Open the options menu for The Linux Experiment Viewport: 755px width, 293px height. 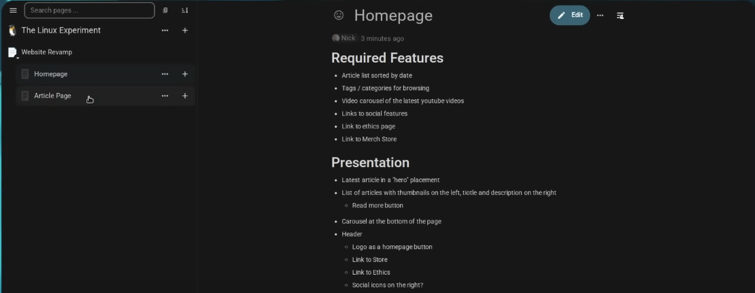165,31
